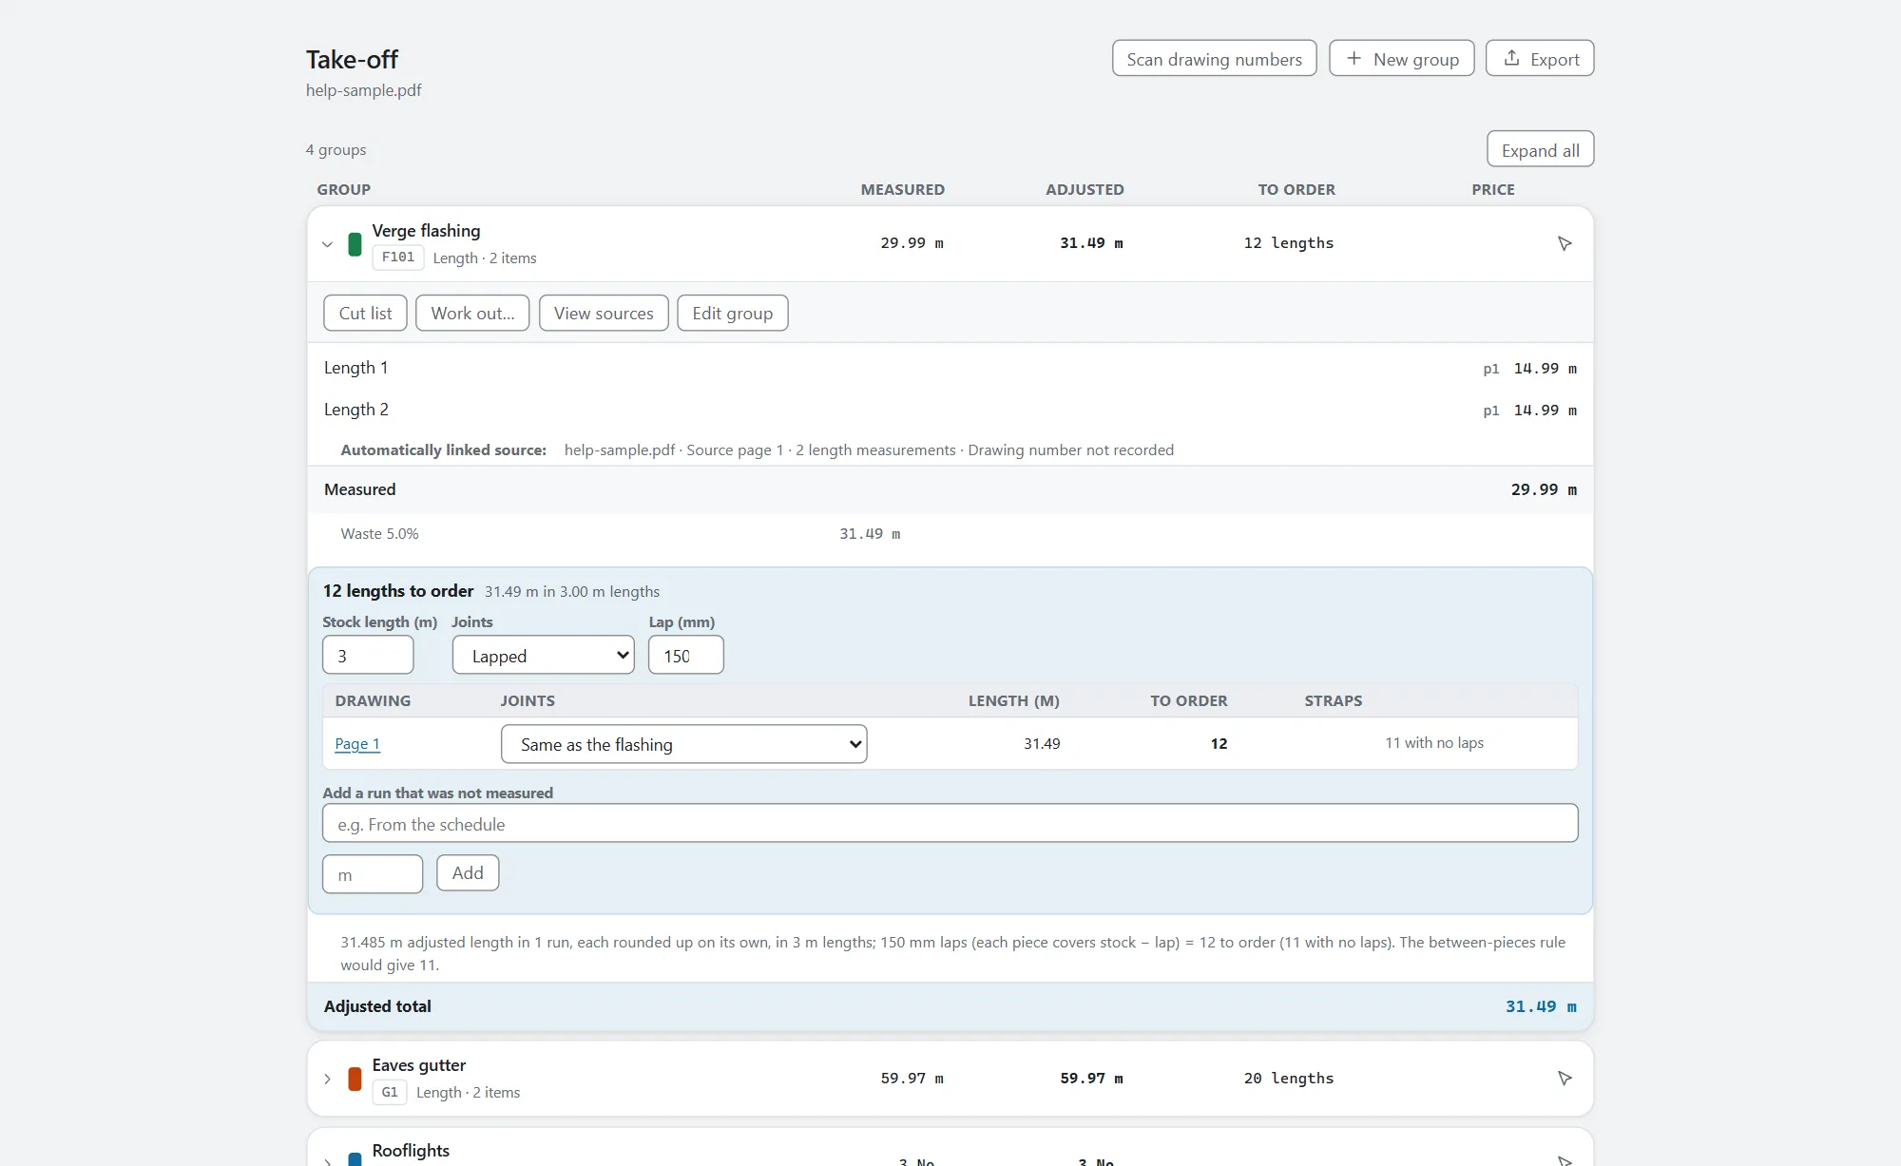1901x1166 pixels.
Task: Click Scan drawing numbers button
Action: pyautogui.click(x=1214, y=58)
